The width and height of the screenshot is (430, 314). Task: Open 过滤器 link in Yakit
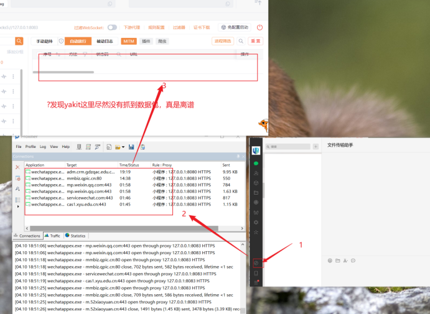click(x=179, y=27)
